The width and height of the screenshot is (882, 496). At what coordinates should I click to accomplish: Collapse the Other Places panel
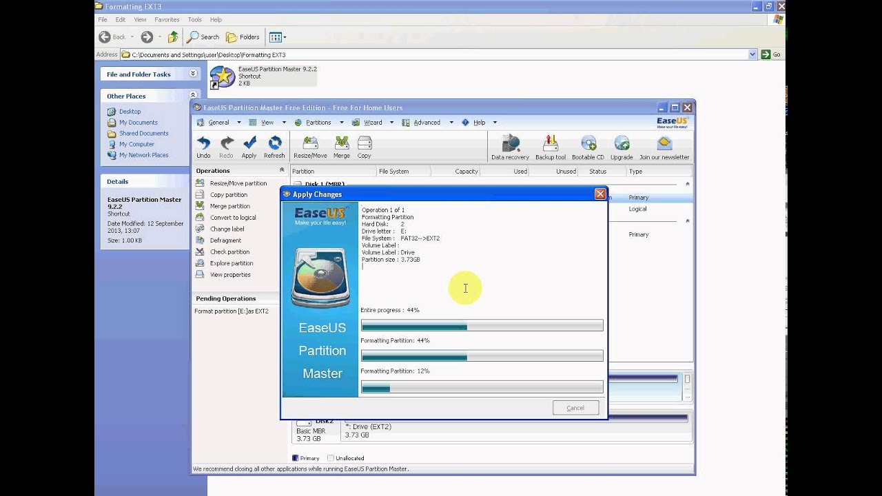pyautogui.click(x=193, y=96)
